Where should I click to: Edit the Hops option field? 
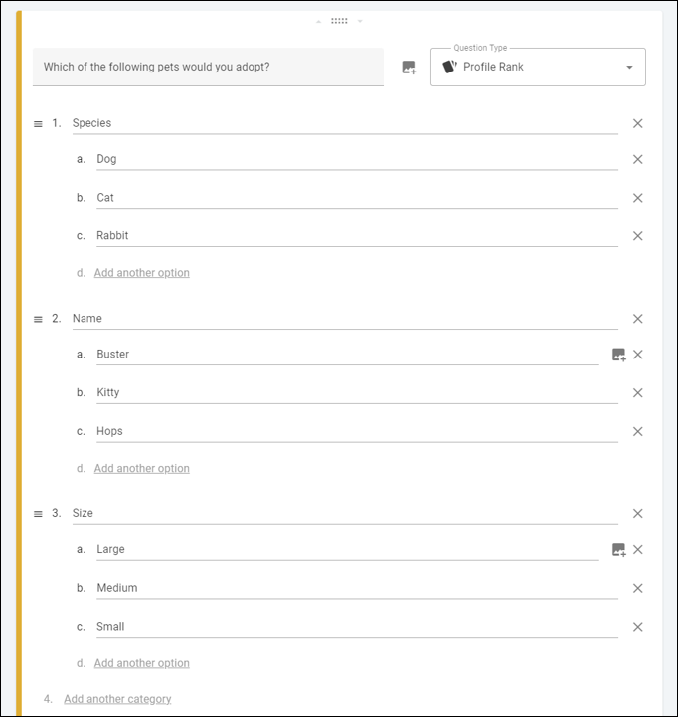tap(357, 431)
